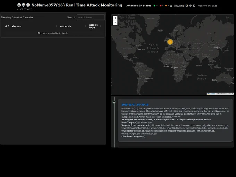This screenshot has width=236, height=177.
Task: Click the Abidjan label on map
Action: click(x=167, y=66)
